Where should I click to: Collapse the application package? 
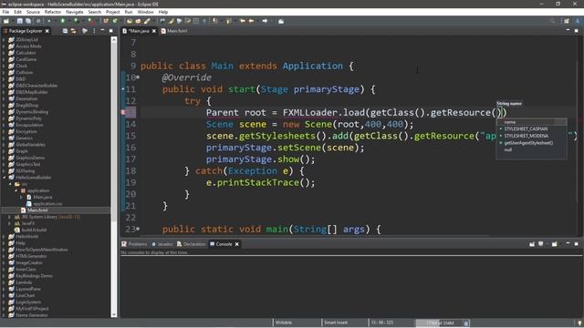pos(16,190)
